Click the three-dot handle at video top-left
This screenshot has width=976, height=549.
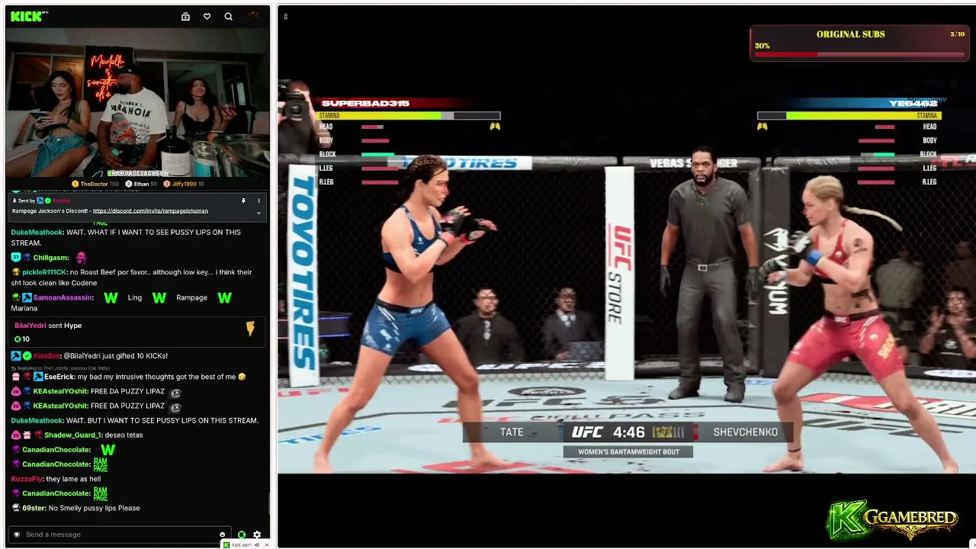tap(285, 16)
